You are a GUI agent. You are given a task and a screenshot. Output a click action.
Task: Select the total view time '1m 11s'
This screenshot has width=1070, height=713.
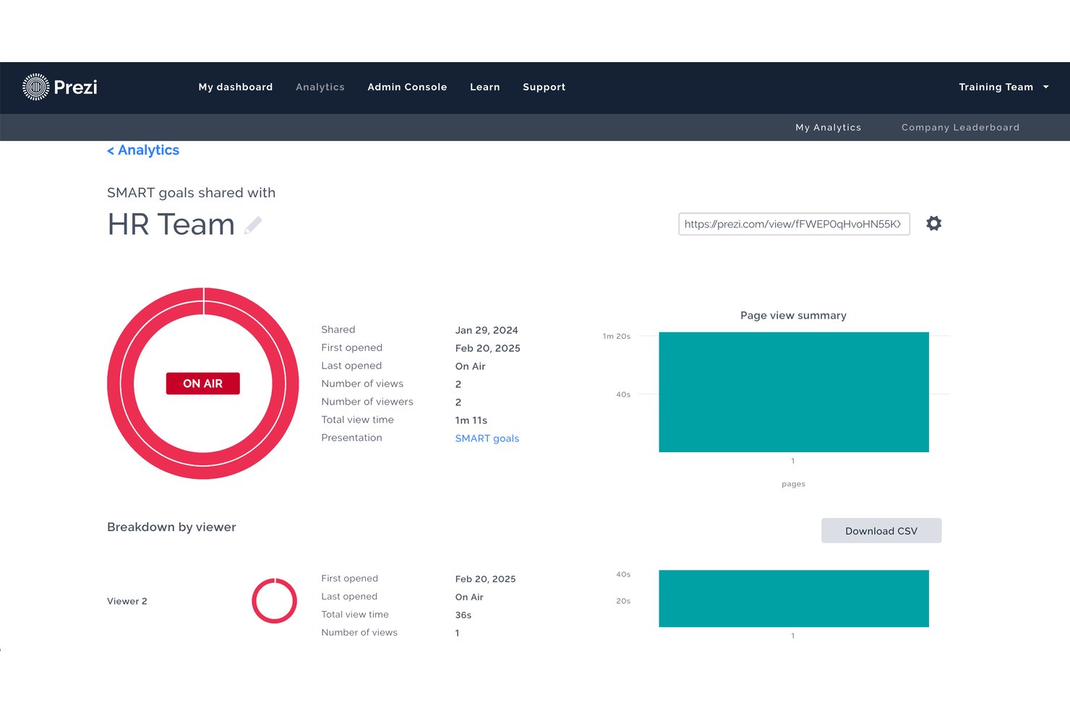pyautogui.click(x=471, y=420)
